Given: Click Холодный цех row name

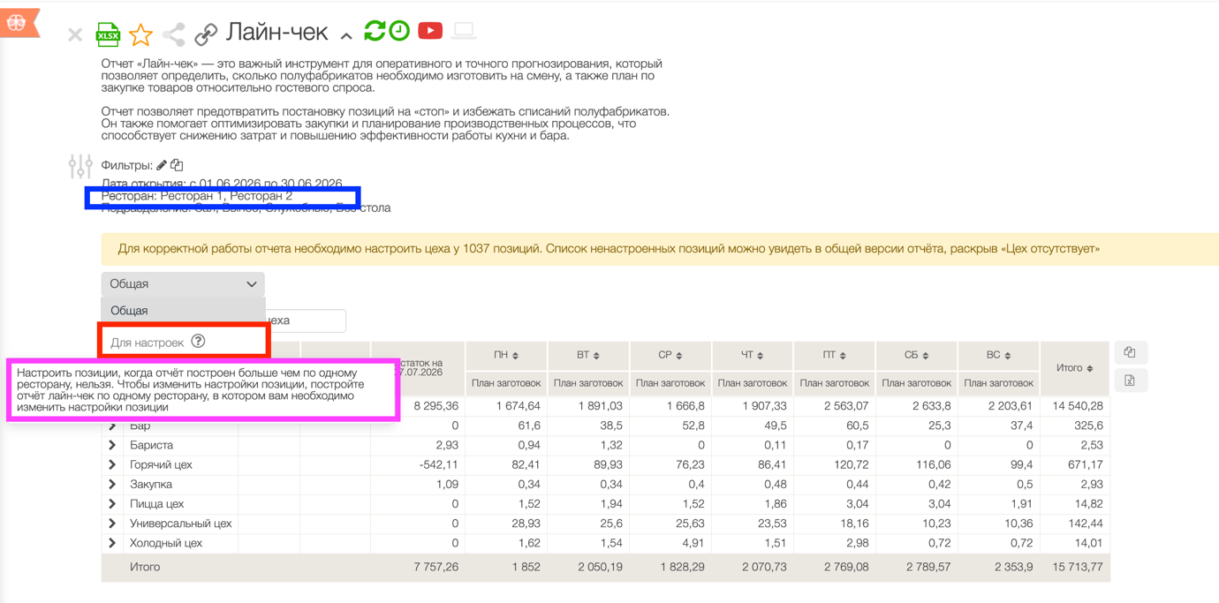Looking at the screenshot, I should click(x=166, y=543).
